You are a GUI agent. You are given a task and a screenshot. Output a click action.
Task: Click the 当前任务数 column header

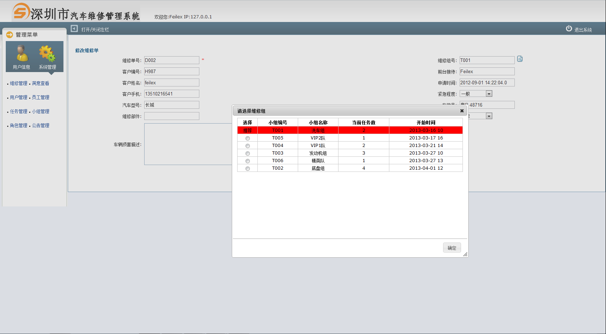coord(364,123)
